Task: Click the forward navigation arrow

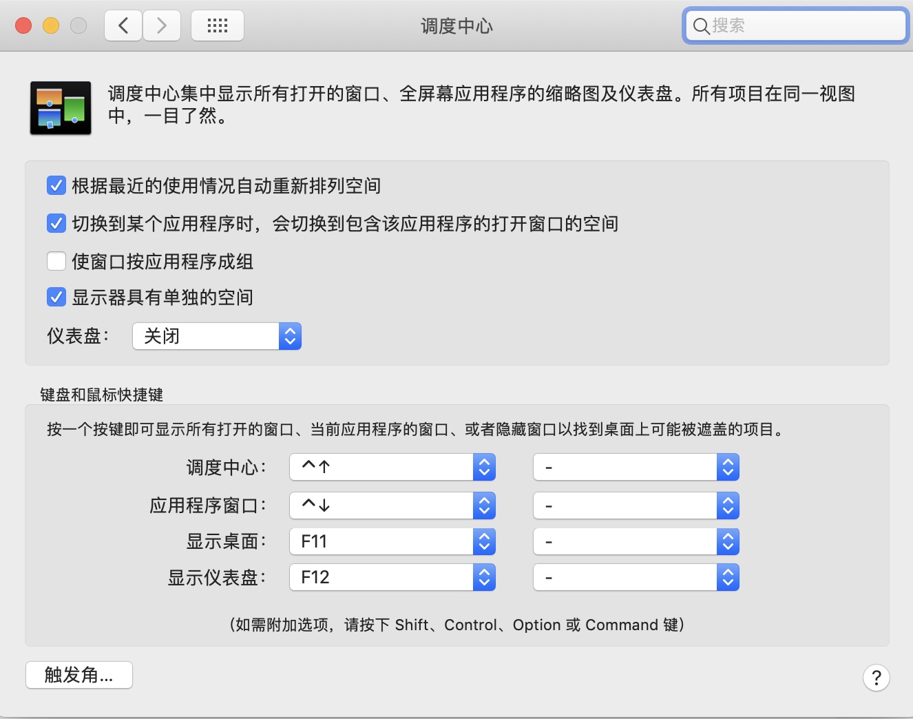Action: [162, 26]
